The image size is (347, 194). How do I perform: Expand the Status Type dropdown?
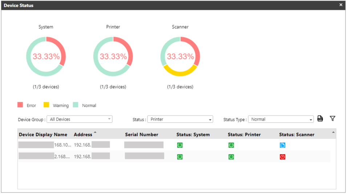(281, 119)
